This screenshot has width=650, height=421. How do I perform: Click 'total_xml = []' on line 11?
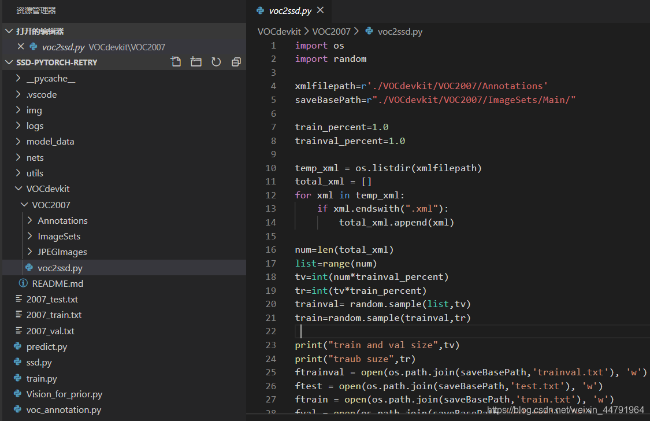pyautogui.click(x=333, y=181)
